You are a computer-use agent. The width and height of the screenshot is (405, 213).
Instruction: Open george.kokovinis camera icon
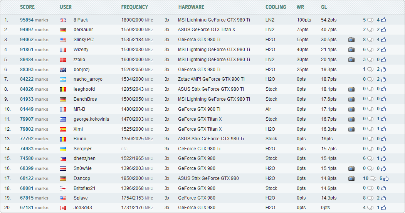351,119
